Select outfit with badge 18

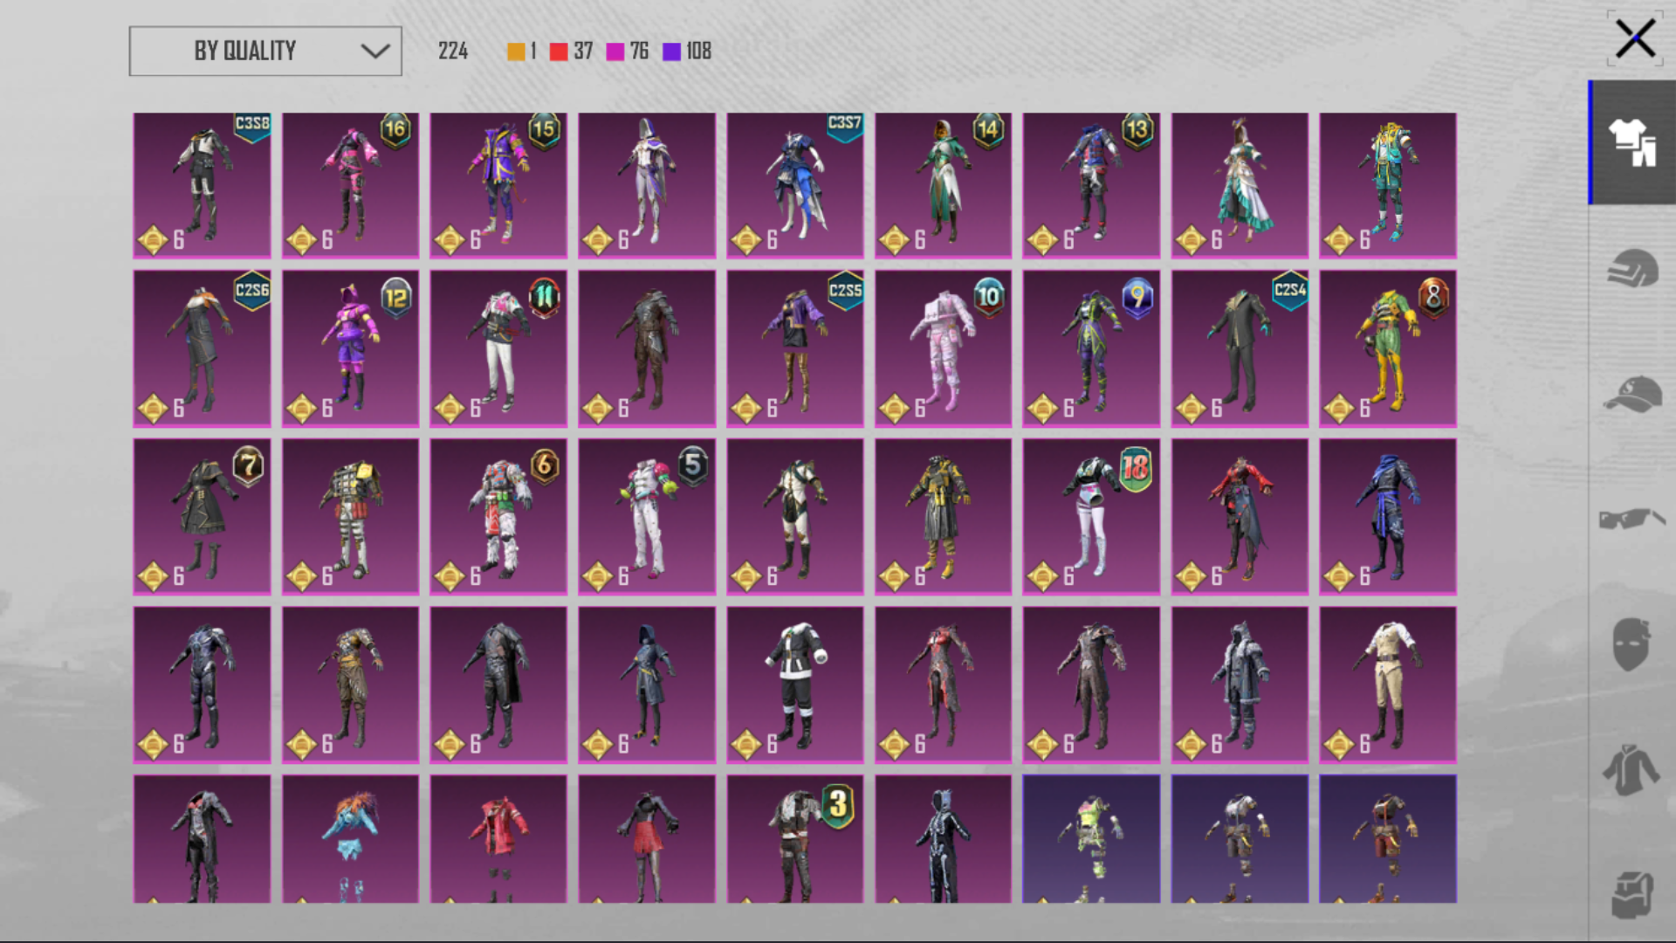pos(1091,517)
